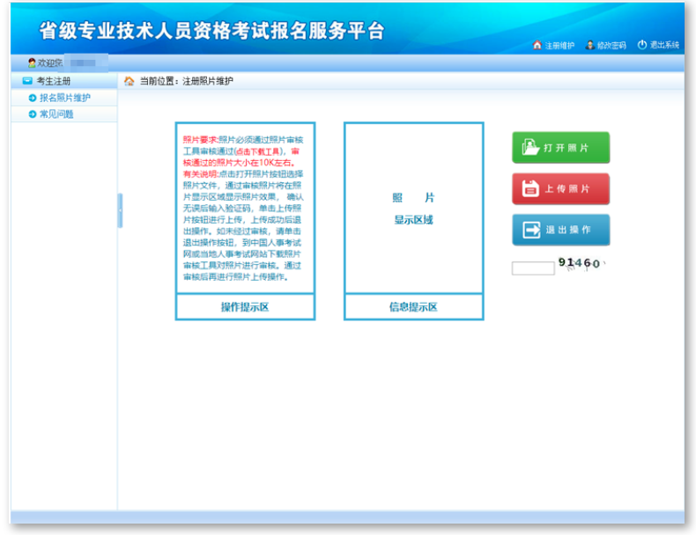The height and width of the screenshot is (535, 696).
Task: Click the 退出系统 power icon
Action: pos(642,44)
